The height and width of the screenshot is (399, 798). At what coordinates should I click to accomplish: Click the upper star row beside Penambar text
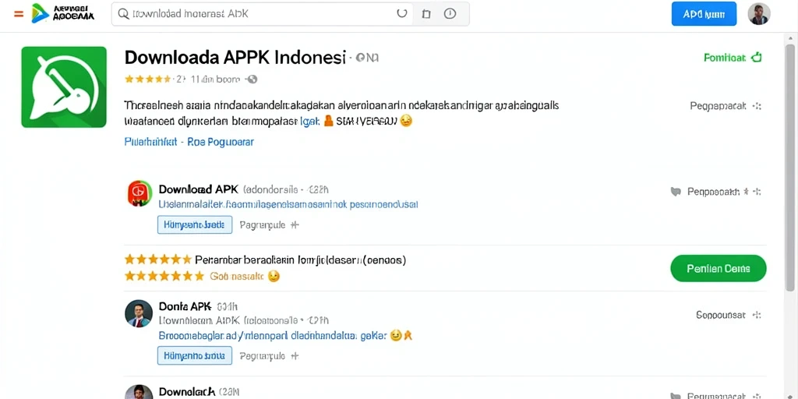(157, 260)
